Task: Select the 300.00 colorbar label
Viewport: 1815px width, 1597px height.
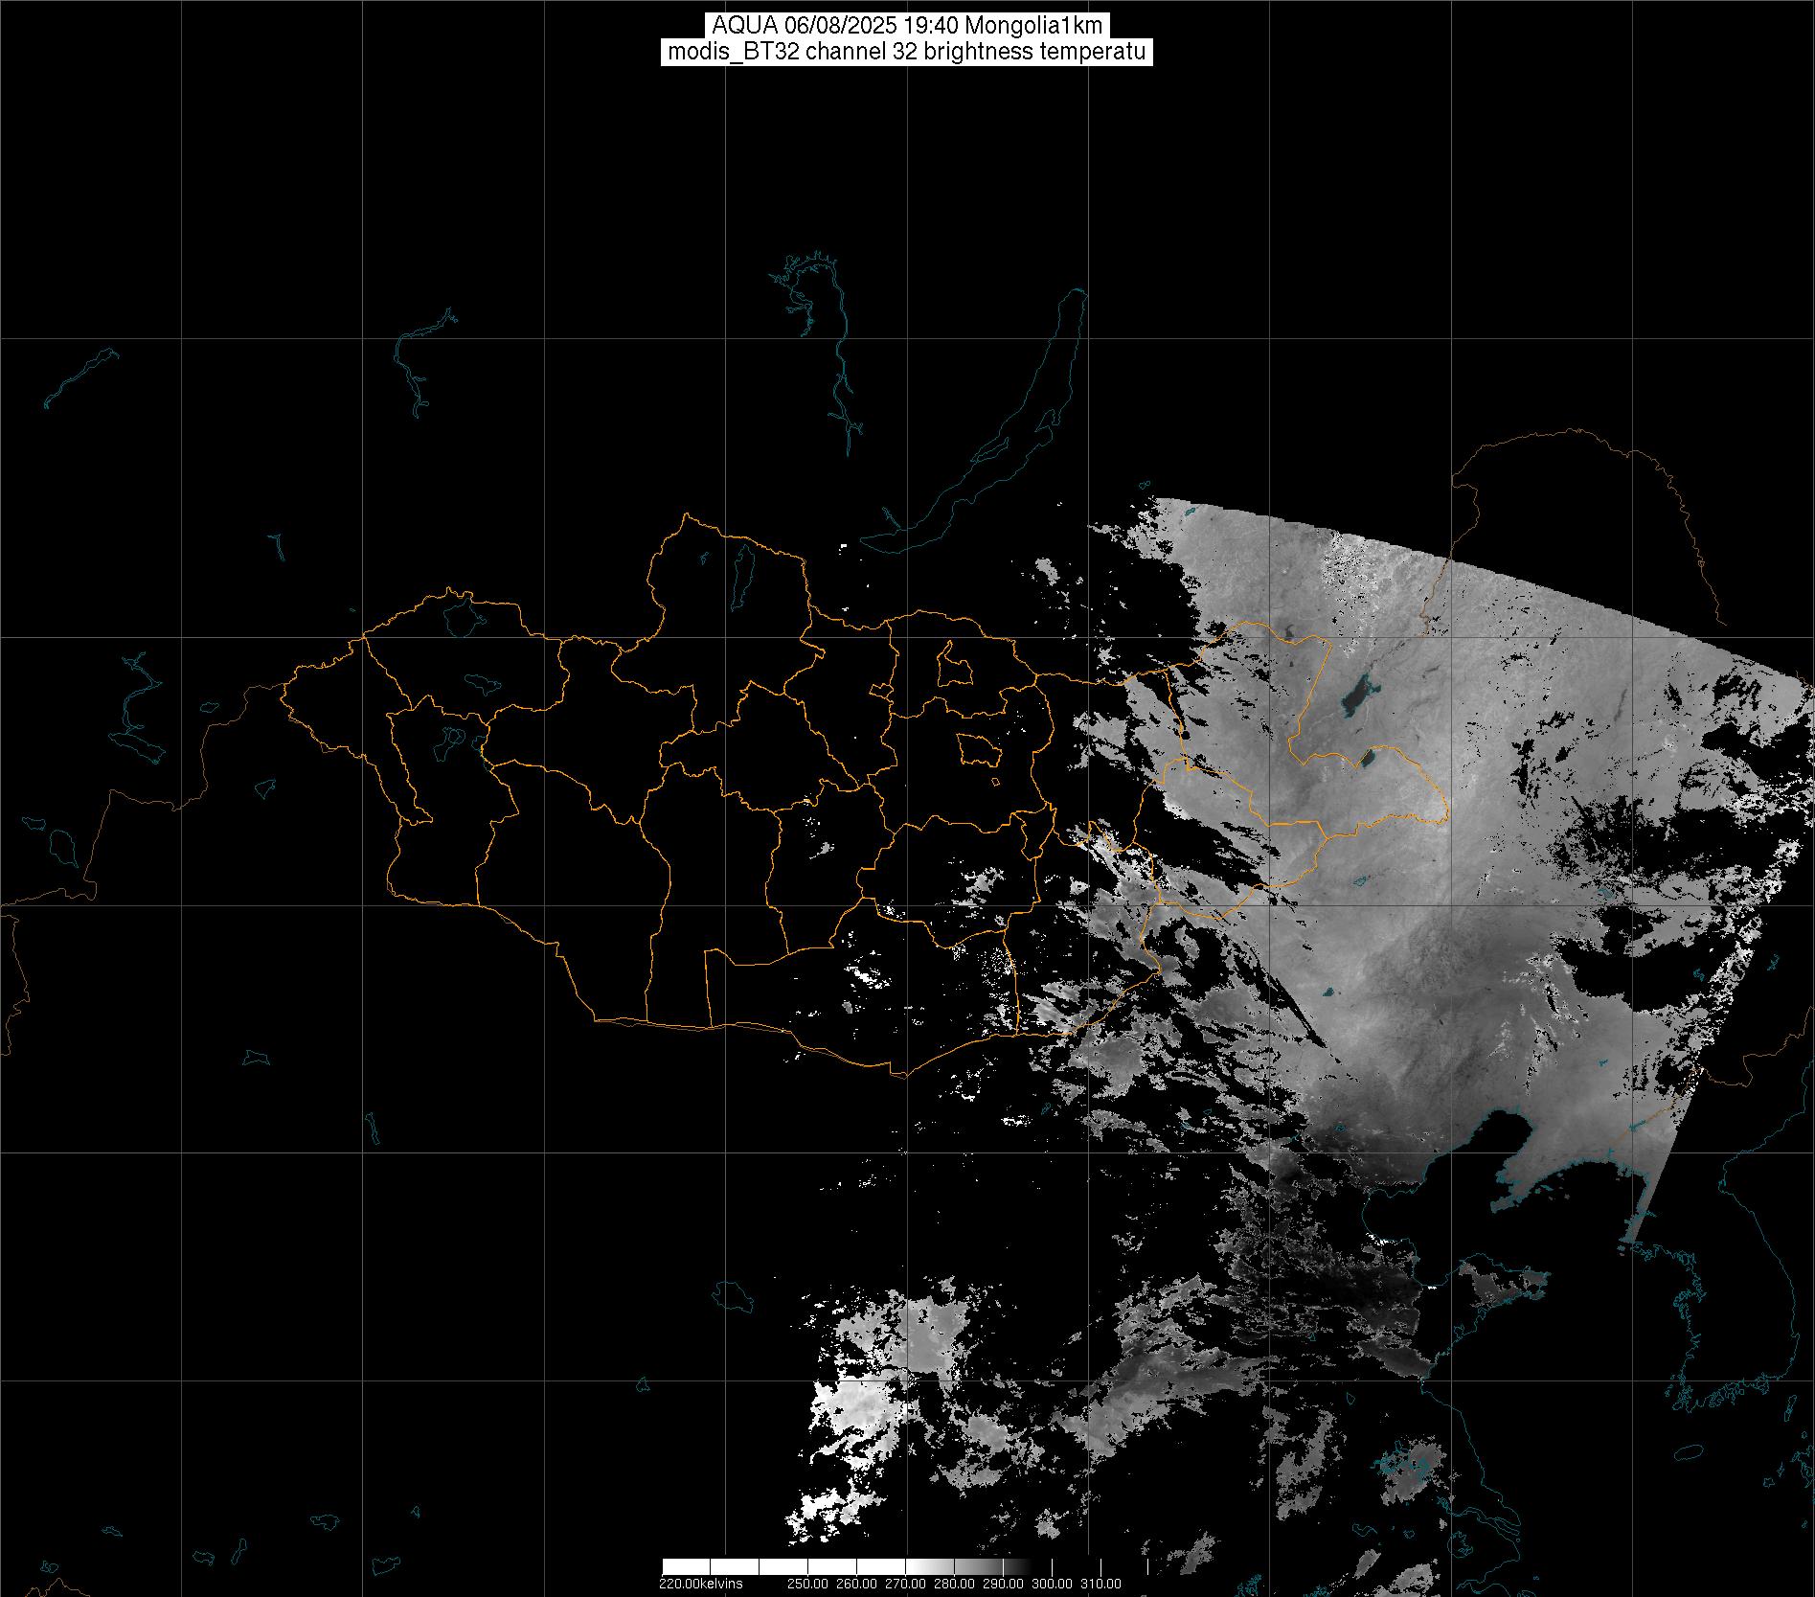Action: point(1053,1583)
